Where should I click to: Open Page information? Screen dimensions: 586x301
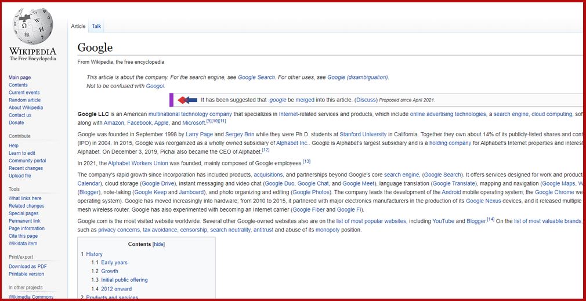pos(27,228)
